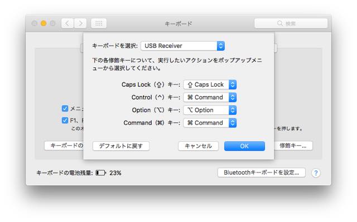Confirm with the OK button

pyautogui.click(x=244, y=146)
